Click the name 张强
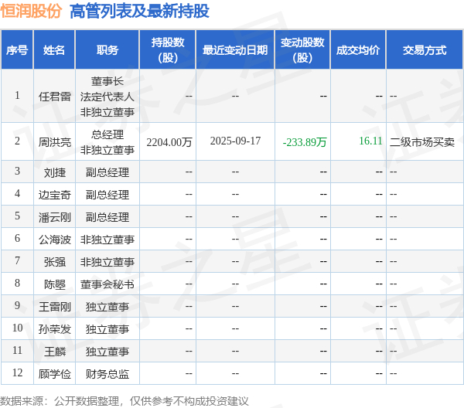Image resolution: width=464 pixels, height=408 pixels. [54, 262]
